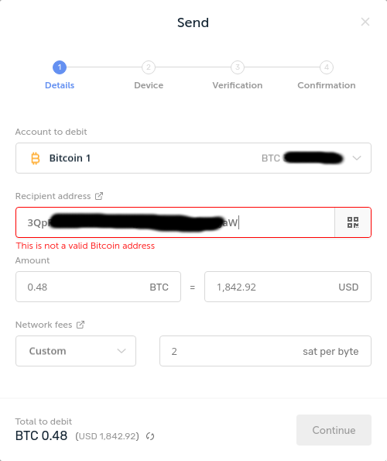Click the USD amount field
Image resolution: width=387 pixels, height=461 pixels.
pos(288,287)
